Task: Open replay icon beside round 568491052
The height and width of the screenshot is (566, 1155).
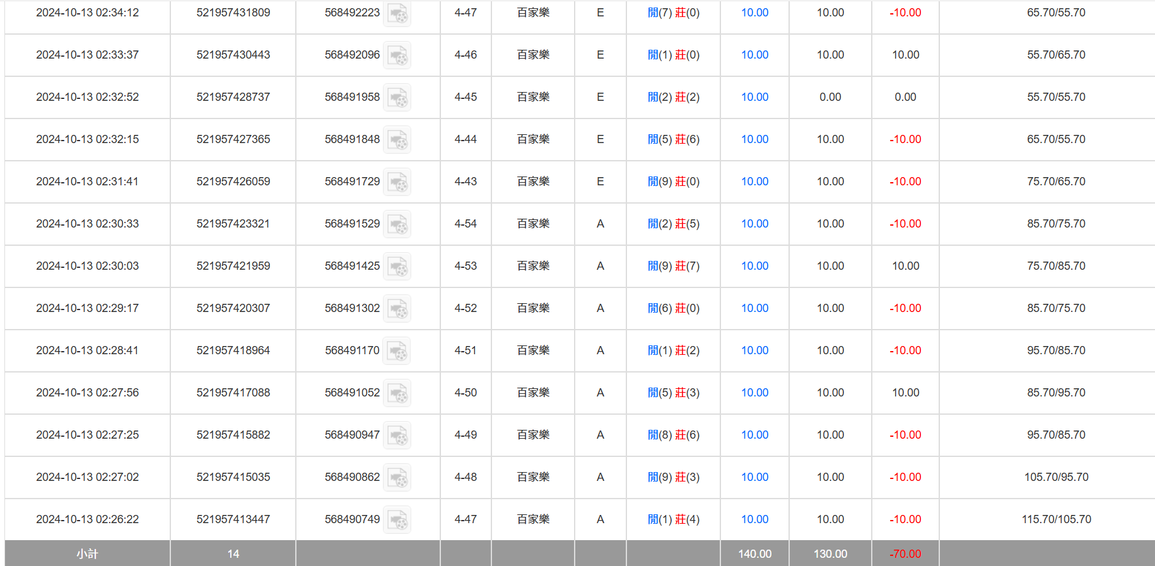Action: point(397,393)
